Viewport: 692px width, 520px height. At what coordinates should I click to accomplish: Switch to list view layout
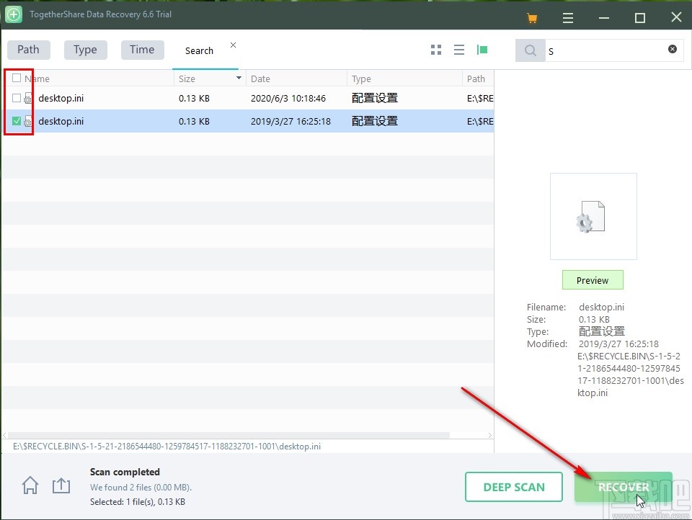coord(459,50)
